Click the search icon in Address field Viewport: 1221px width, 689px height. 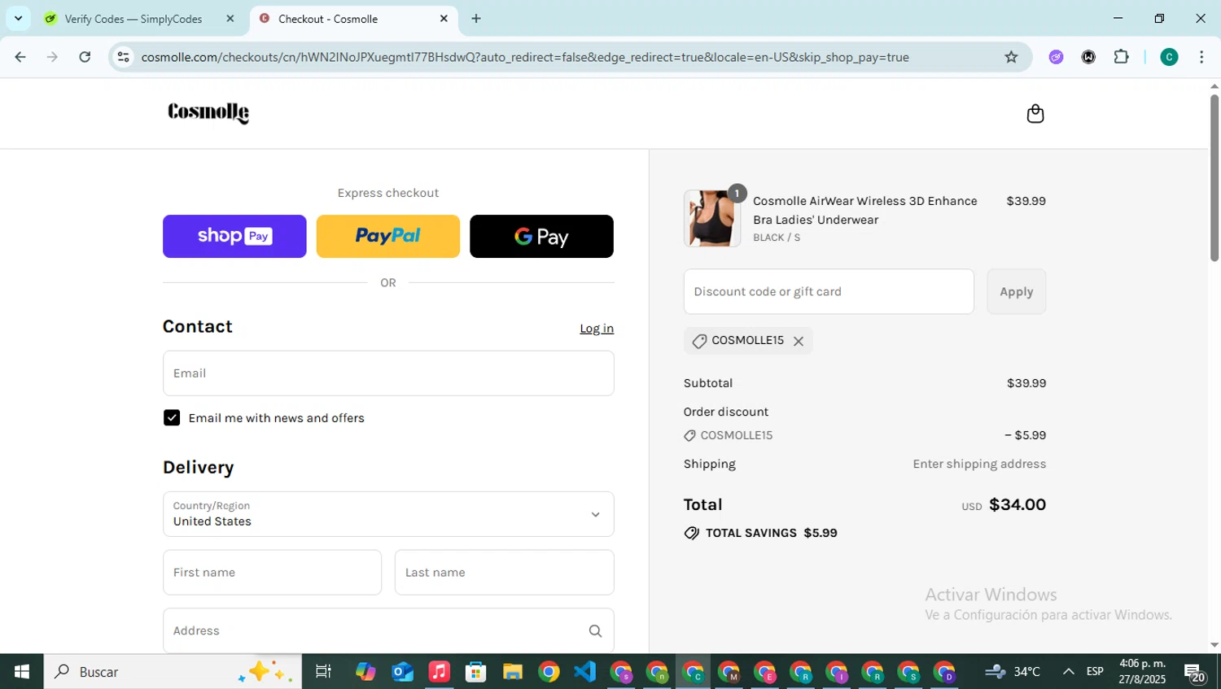[x=595, y=630]
